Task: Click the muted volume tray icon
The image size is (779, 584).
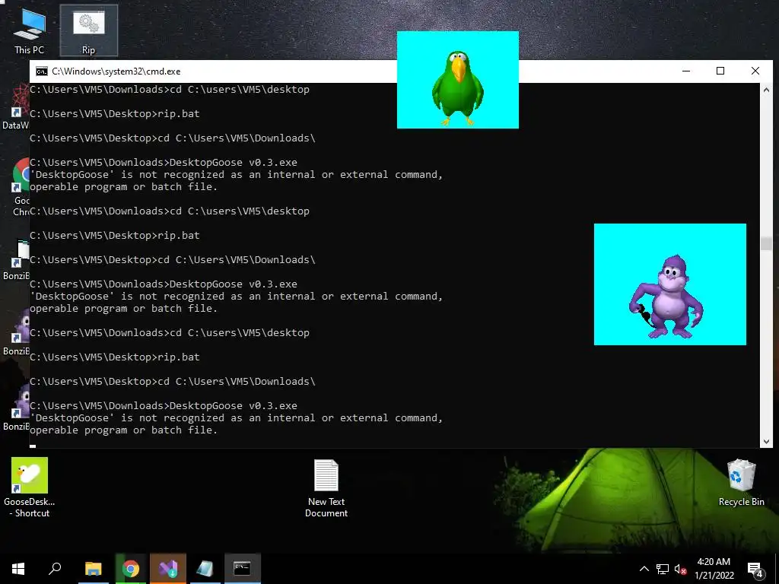Action: coord(680,569)
